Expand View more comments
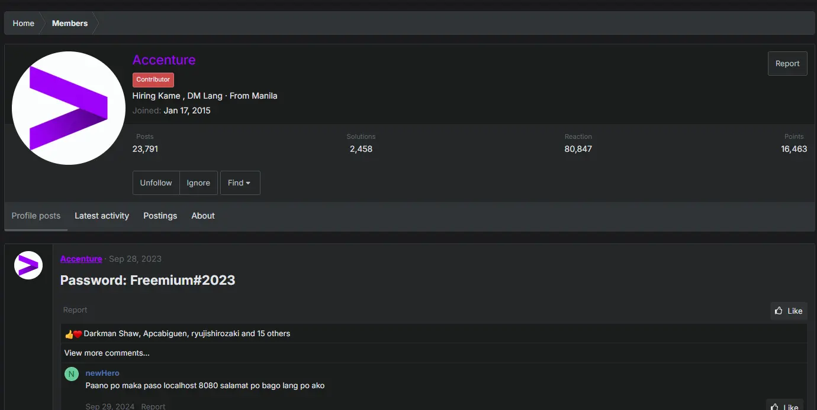 [x=107, y=353]
